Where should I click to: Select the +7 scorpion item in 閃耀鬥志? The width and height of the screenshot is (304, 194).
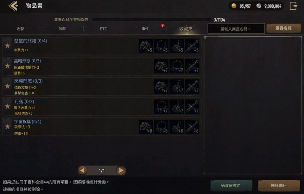(x=177, y=86)
